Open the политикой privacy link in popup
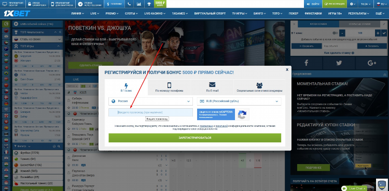Image resolution: width=389 pixels, height=191 pixels. click(221, 126)
